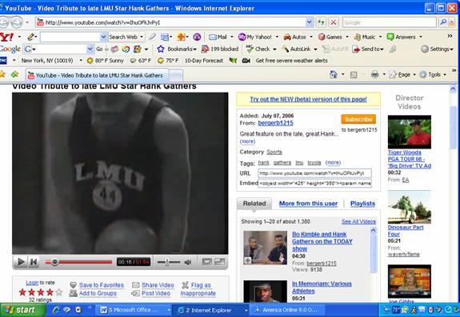Open the Google toolbar spell Check button
Image resolution: width=460 pixels, height=317 pixels.
pyautogui.click(x=258, y=49)
